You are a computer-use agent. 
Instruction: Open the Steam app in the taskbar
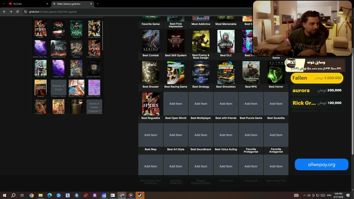coord(140,195)
